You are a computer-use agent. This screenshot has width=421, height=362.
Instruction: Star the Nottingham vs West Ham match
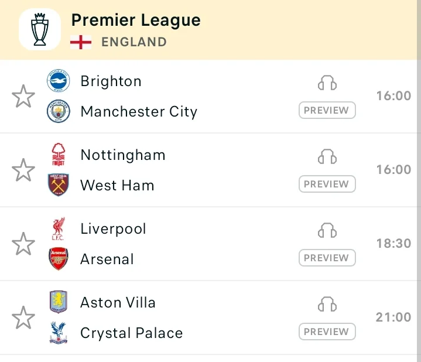click(23, 170)
